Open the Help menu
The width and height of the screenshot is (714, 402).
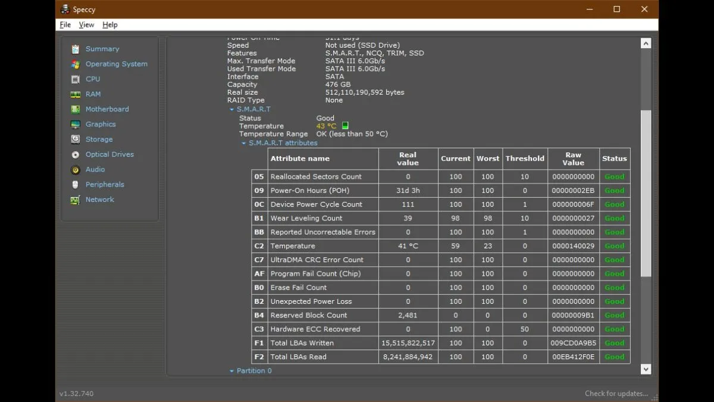click(x=110, y=25)
